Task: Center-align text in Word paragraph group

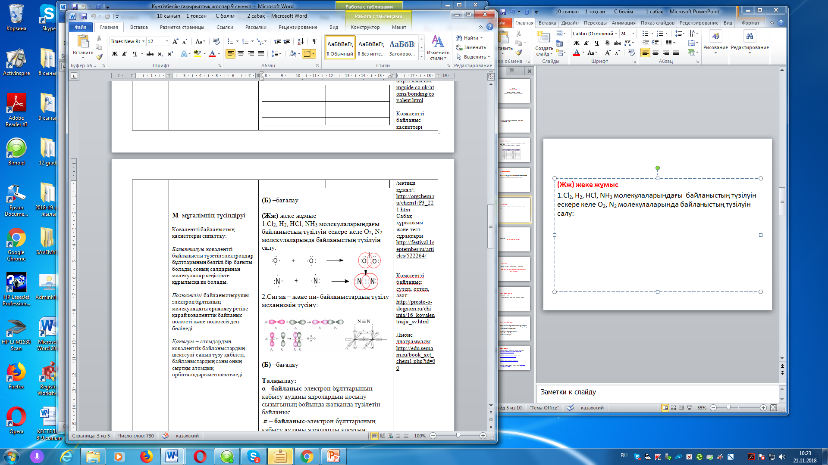Action: (241, 54)
